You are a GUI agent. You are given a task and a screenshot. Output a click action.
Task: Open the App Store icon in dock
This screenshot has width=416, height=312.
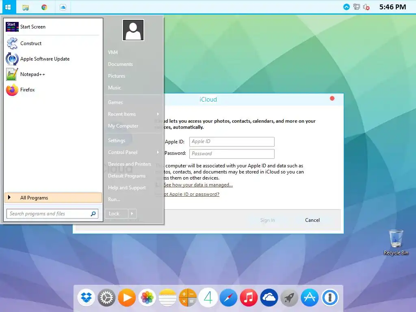[310, 297]
